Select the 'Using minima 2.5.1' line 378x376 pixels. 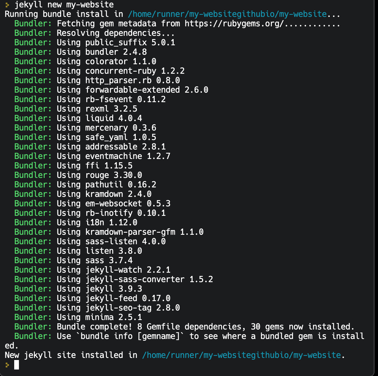coord(99,317)
